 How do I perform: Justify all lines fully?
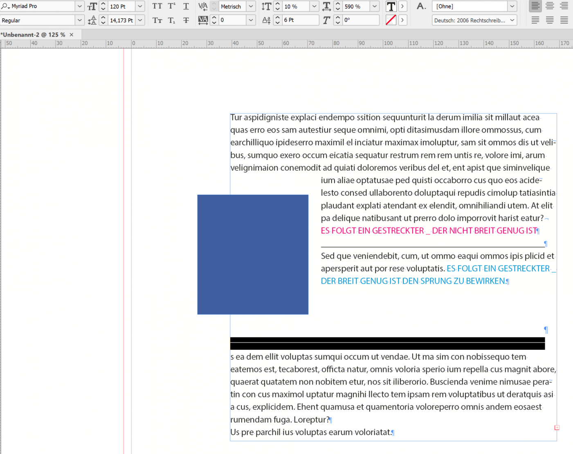pyautogui.click(x=564, y=20)
